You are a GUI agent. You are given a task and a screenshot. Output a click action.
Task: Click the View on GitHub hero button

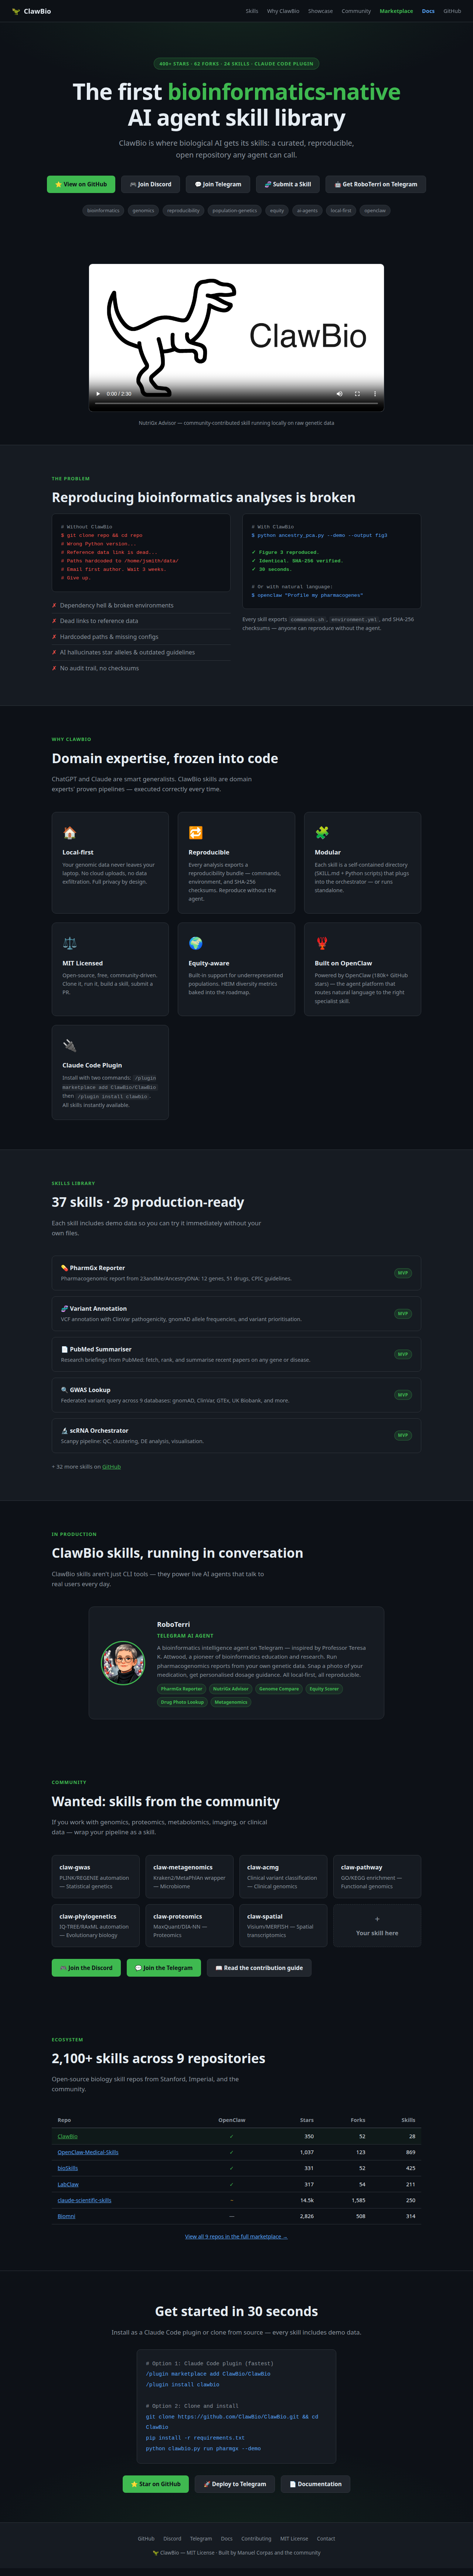(x=81, y=184)
